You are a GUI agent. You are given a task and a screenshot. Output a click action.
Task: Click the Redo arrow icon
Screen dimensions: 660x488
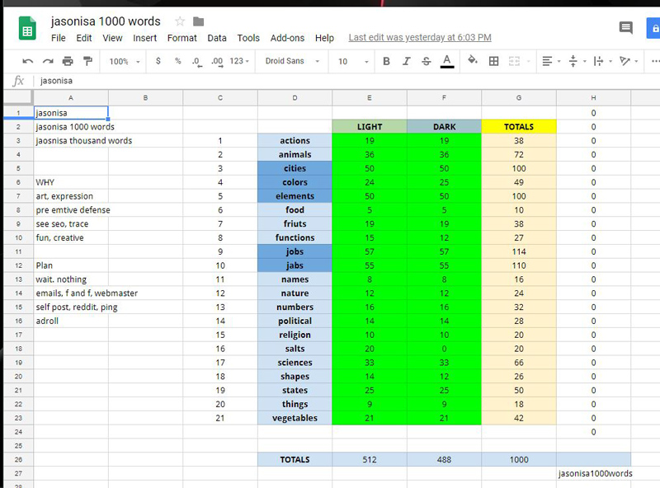pos(48,62)
